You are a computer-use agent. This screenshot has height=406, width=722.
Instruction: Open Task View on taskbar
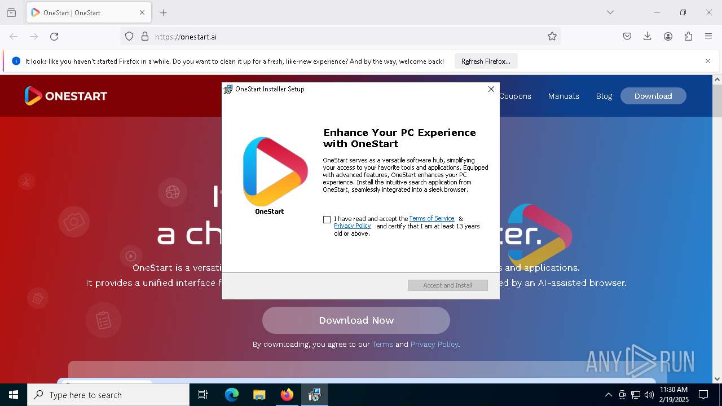point(203,395)
